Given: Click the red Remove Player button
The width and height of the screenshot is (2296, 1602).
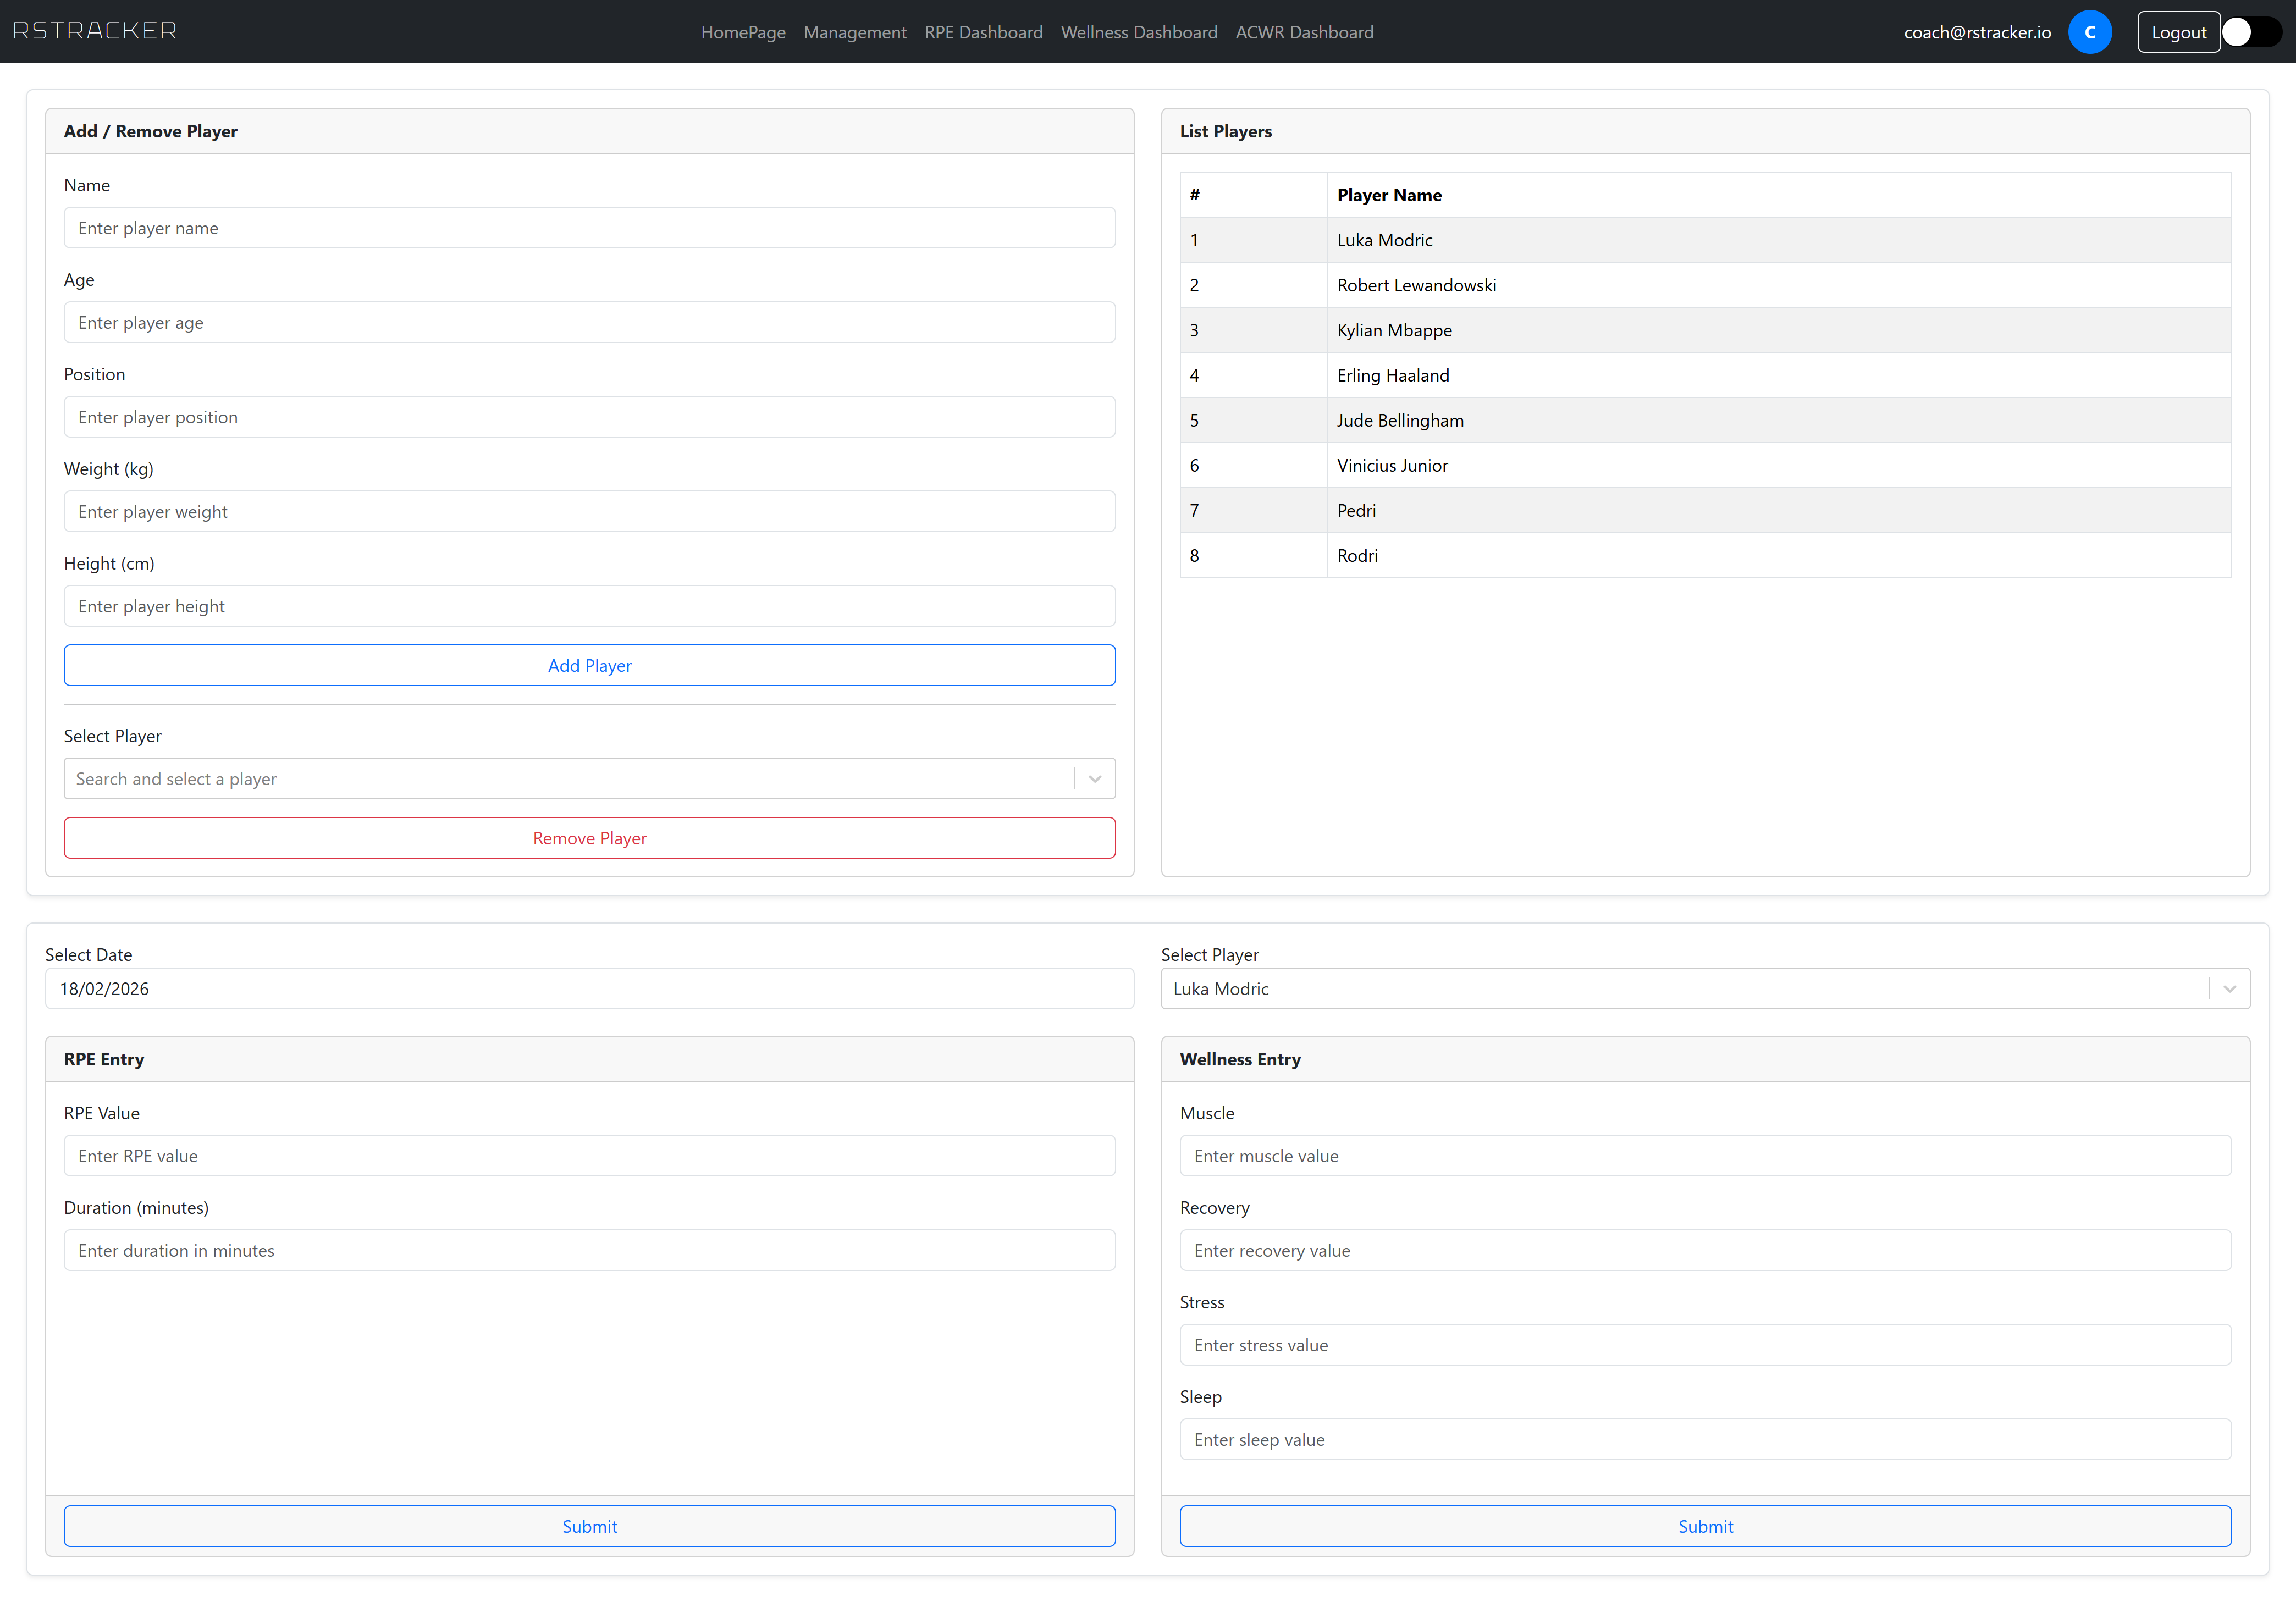Looking at the screenshot, I should (589, 838).
